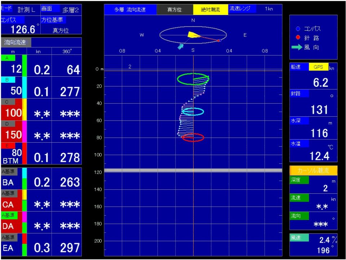Screen dimensions: 346x260
Task: Click the GPS ship speed source button
Action: pos(318,67)
